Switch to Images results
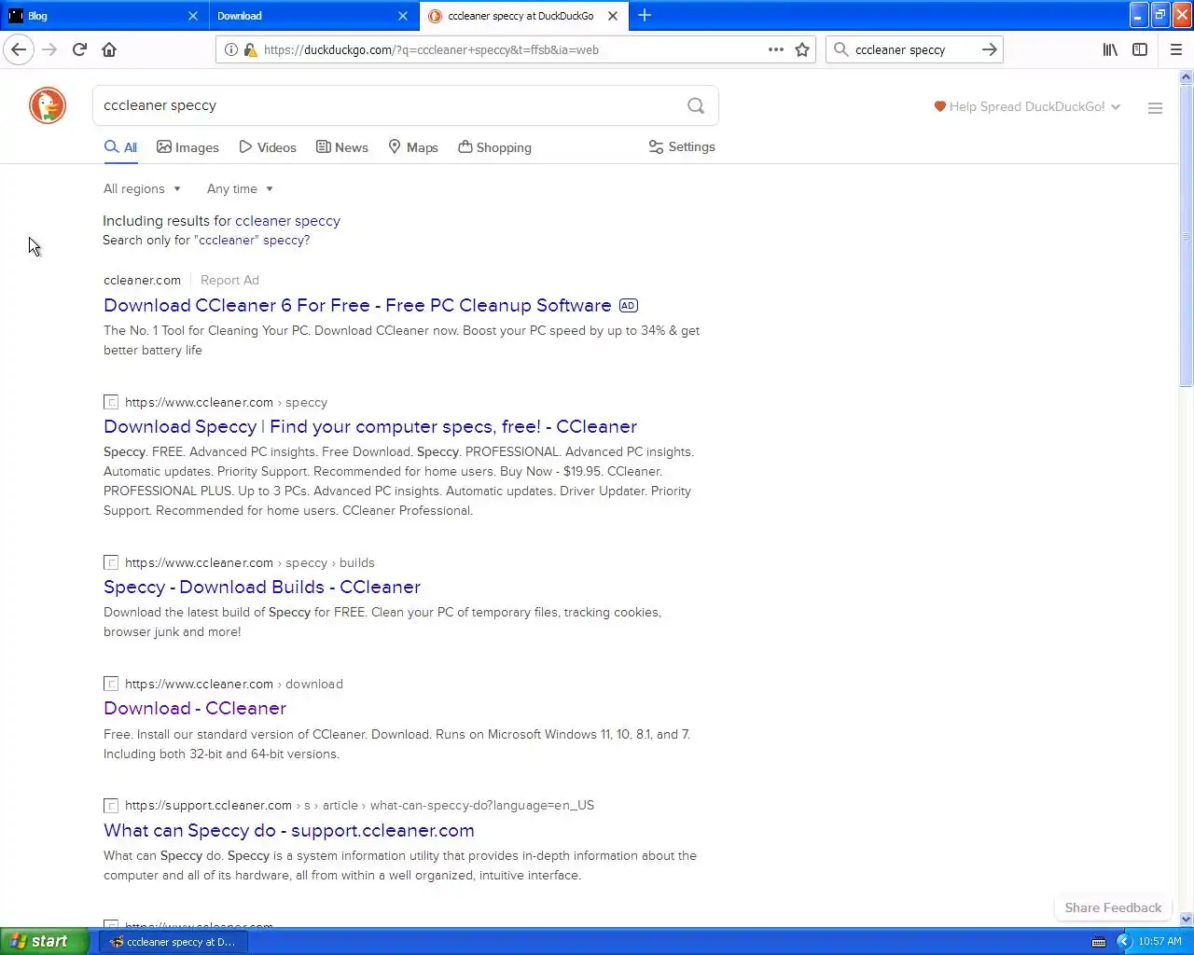 [x=188, y=147]
